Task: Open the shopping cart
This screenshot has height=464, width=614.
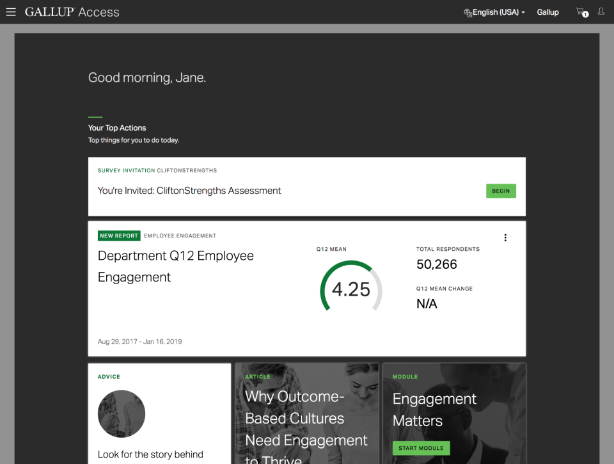Action: pyautogui.click(x=580, y=11)
